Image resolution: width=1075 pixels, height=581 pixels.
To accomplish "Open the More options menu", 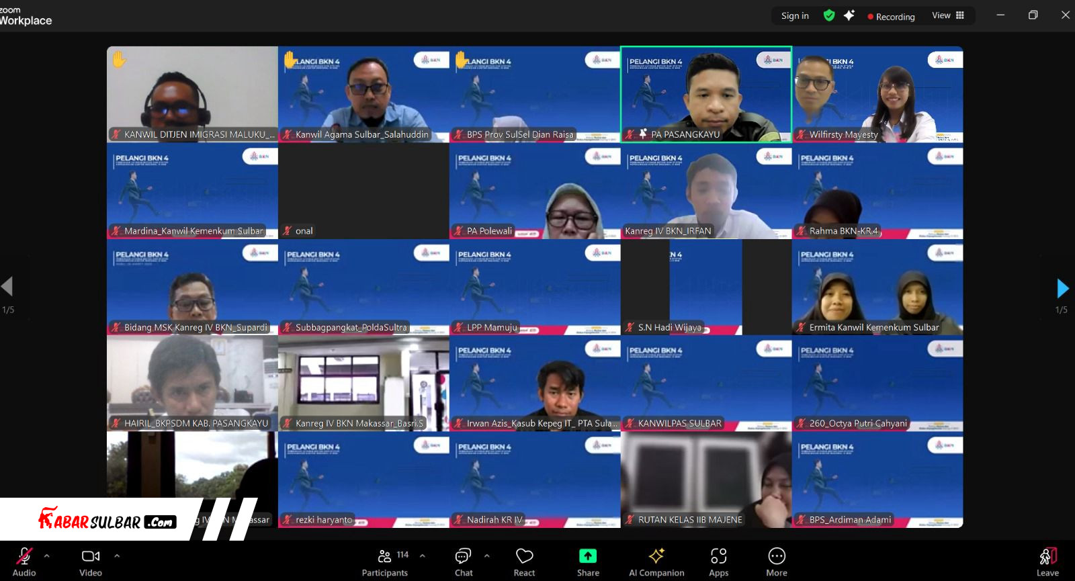I will click(x=777, y=561).
